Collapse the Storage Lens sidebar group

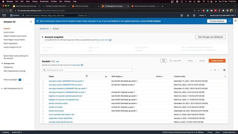click(2, 63)
